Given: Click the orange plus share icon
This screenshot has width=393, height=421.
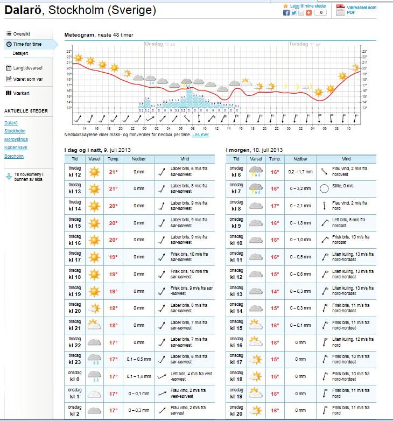Looking at the screenshot, I should (308, 13).
